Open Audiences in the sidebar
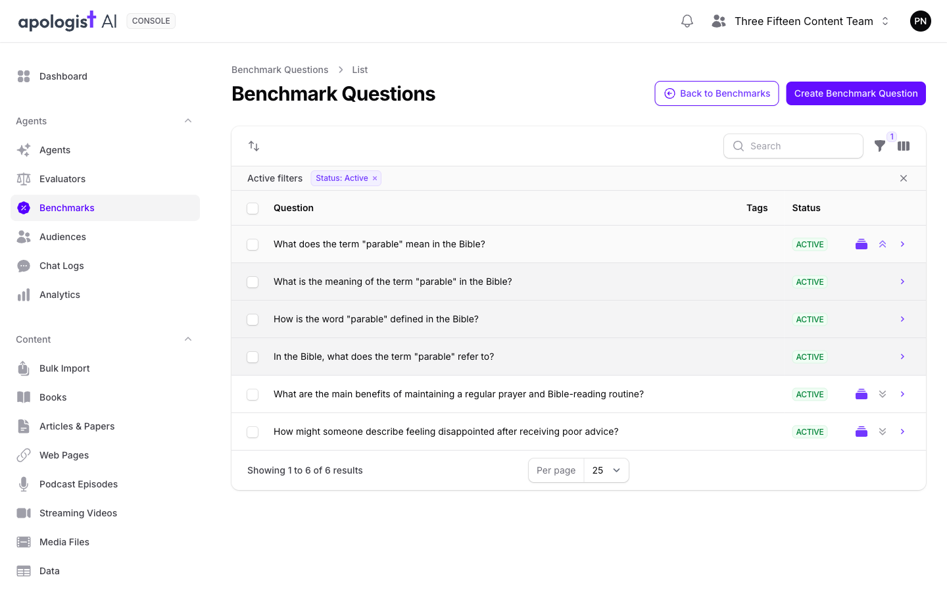This screenshot has height=592, width=947. (105, 237)
